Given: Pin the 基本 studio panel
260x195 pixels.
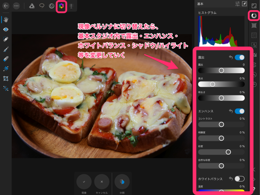Looking at the screenshot, I should click(244, 4).
